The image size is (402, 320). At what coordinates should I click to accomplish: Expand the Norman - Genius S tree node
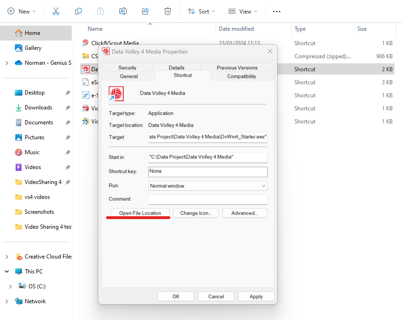click(x=7, y=63)
